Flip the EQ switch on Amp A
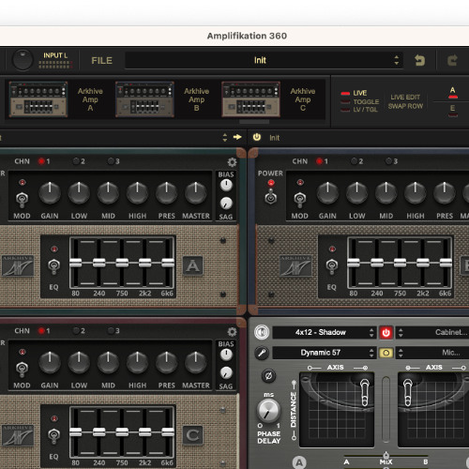This screenshot has width=469, height=469. 53,266
